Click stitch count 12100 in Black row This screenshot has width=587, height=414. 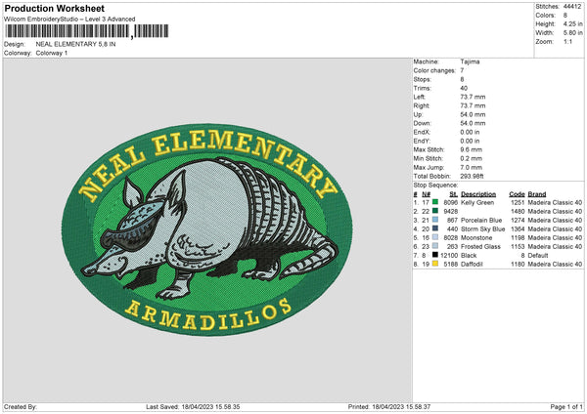coord(449,256)
